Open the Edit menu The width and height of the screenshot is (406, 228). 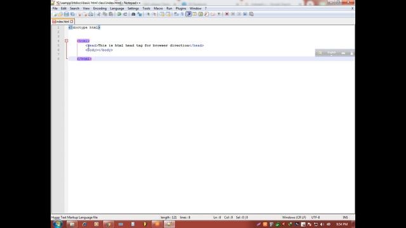click(63, 8)
